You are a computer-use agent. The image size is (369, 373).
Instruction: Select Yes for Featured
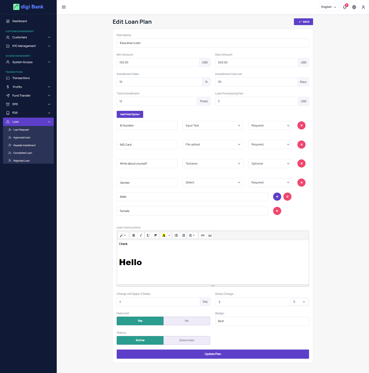[140, 321]
